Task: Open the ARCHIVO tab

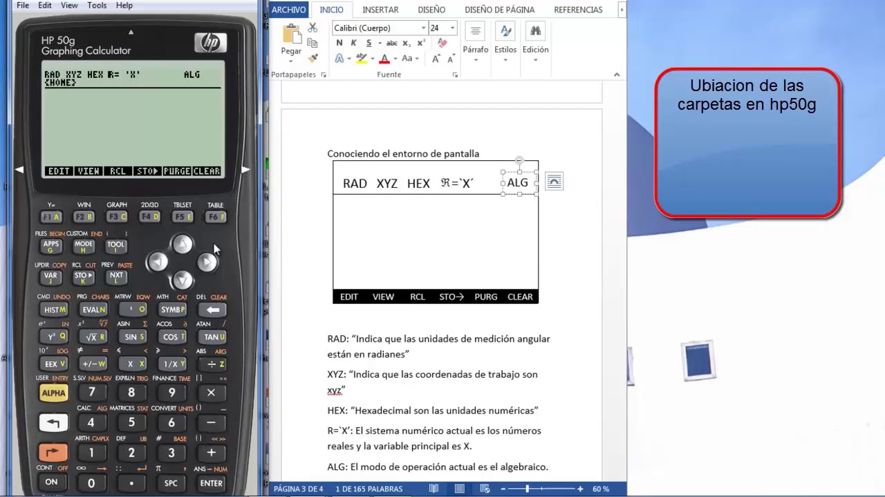Action: click(x=288, y=10)
